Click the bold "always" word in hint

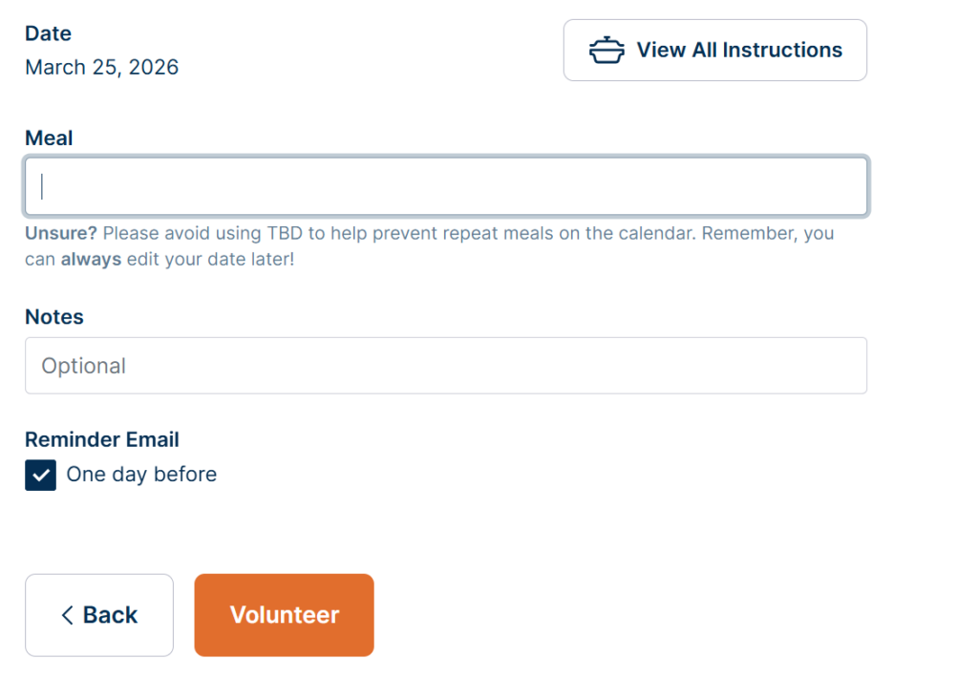91,259
